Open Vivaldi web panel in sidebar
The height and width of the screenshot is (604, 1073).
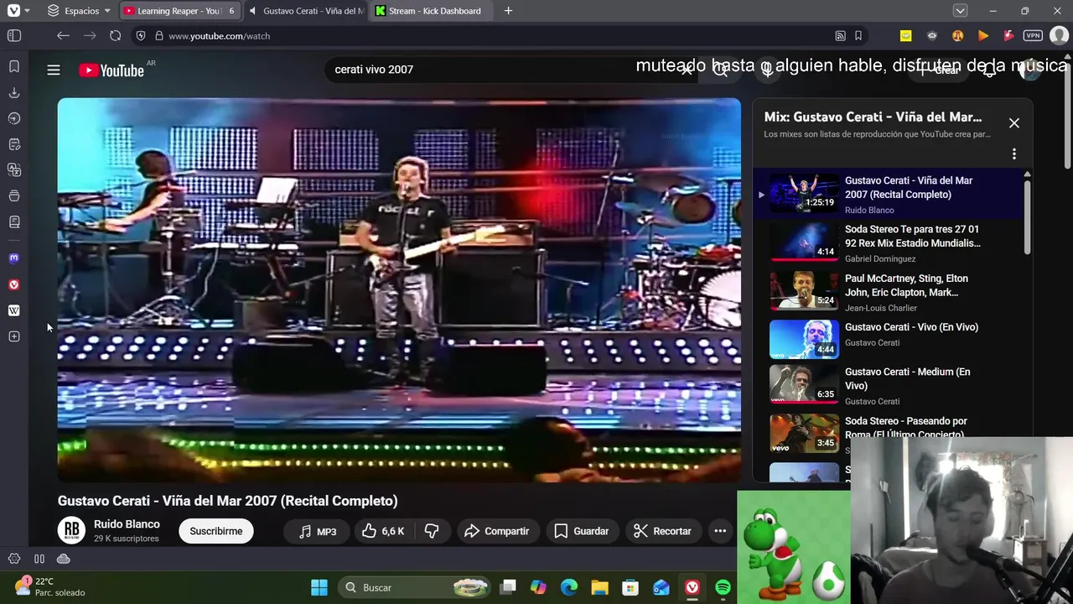14,284
